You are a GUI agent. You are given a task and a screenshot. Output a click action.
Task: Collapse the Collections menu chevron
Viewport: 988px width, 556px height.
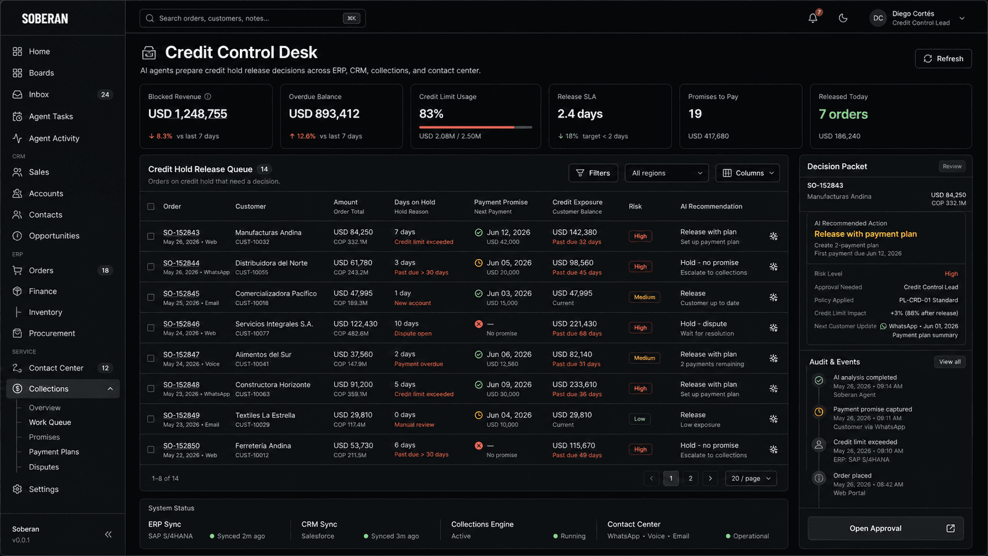110,389
